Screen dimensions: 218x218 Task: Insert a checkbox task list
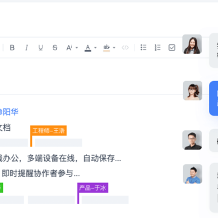tap(172, 48)
